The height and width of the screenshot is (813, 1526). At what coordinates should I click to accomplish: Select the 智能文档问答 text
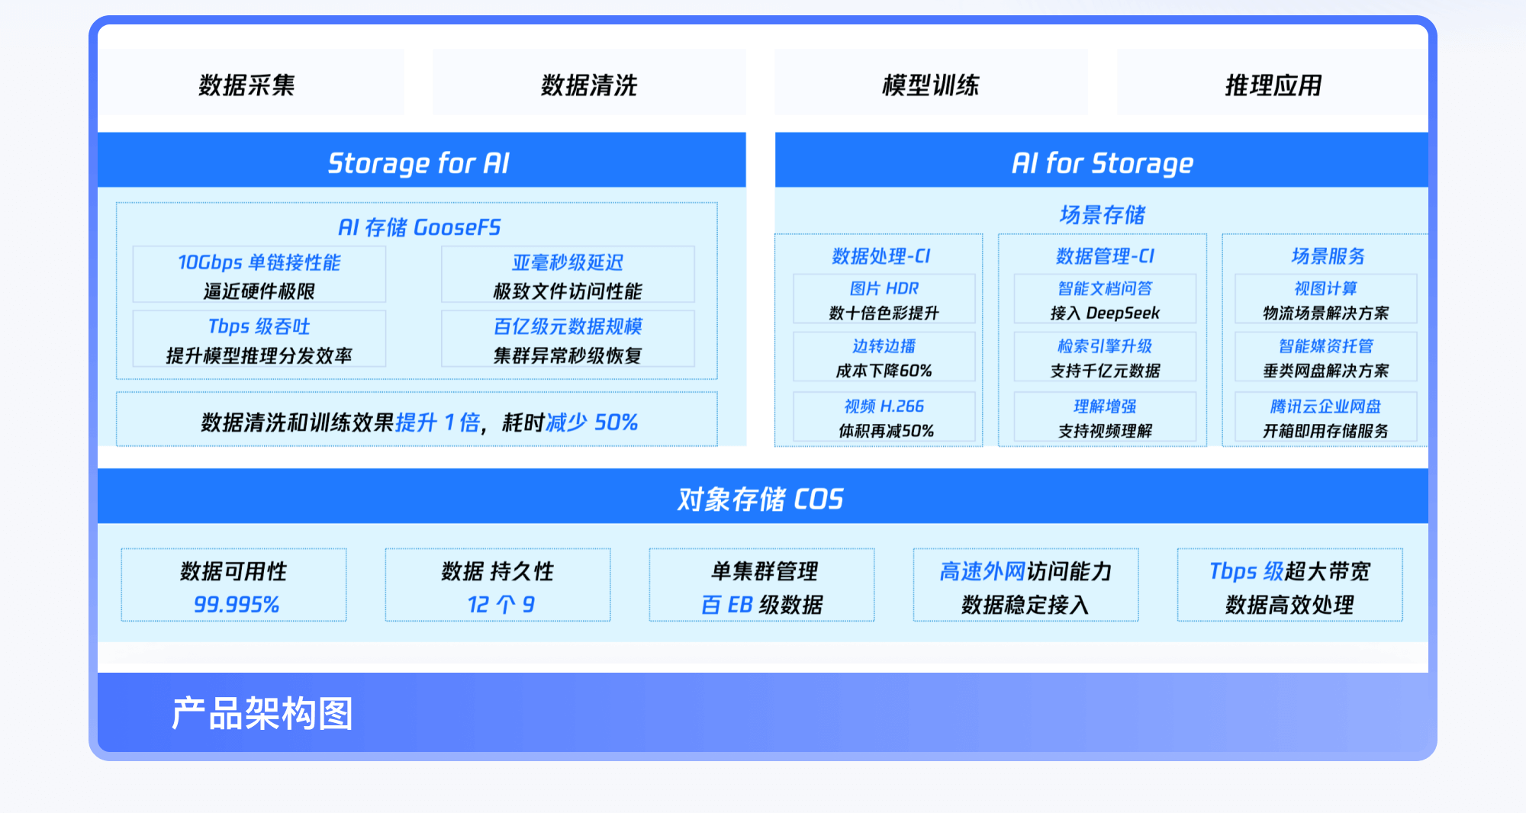[x=1105, y=288]
